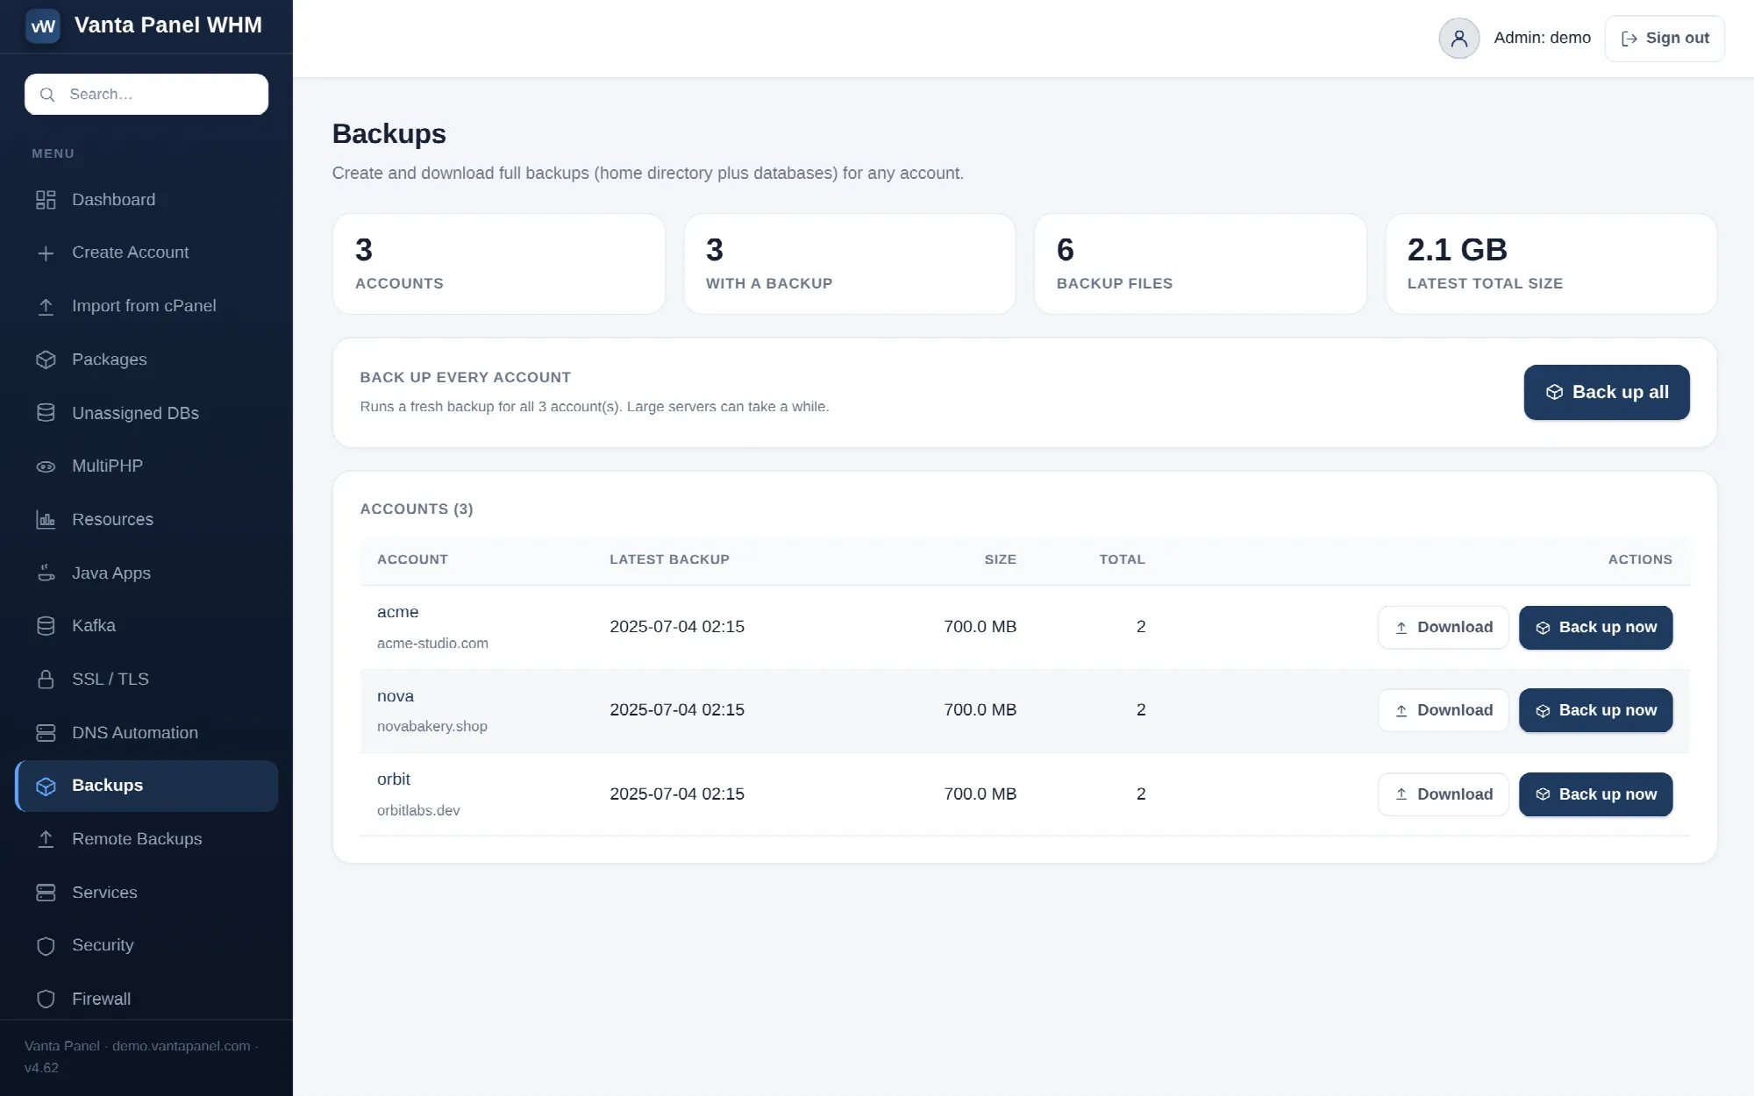Screen dimensions: 1754x1096
Task: Click the TOTAL column header
Action: point(1122,559)
